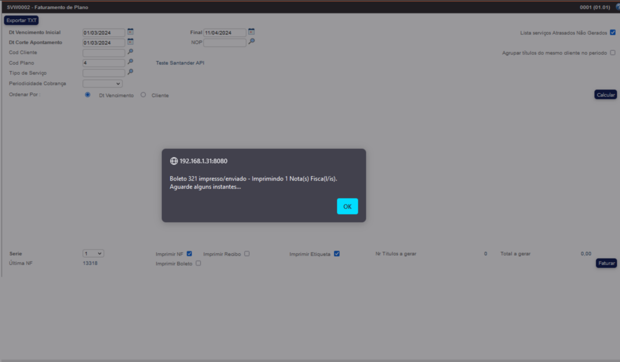This screenshot has width=620, height=362.
Task: Open Cod Plano lookup magnifier
Action: click(130, 62)
